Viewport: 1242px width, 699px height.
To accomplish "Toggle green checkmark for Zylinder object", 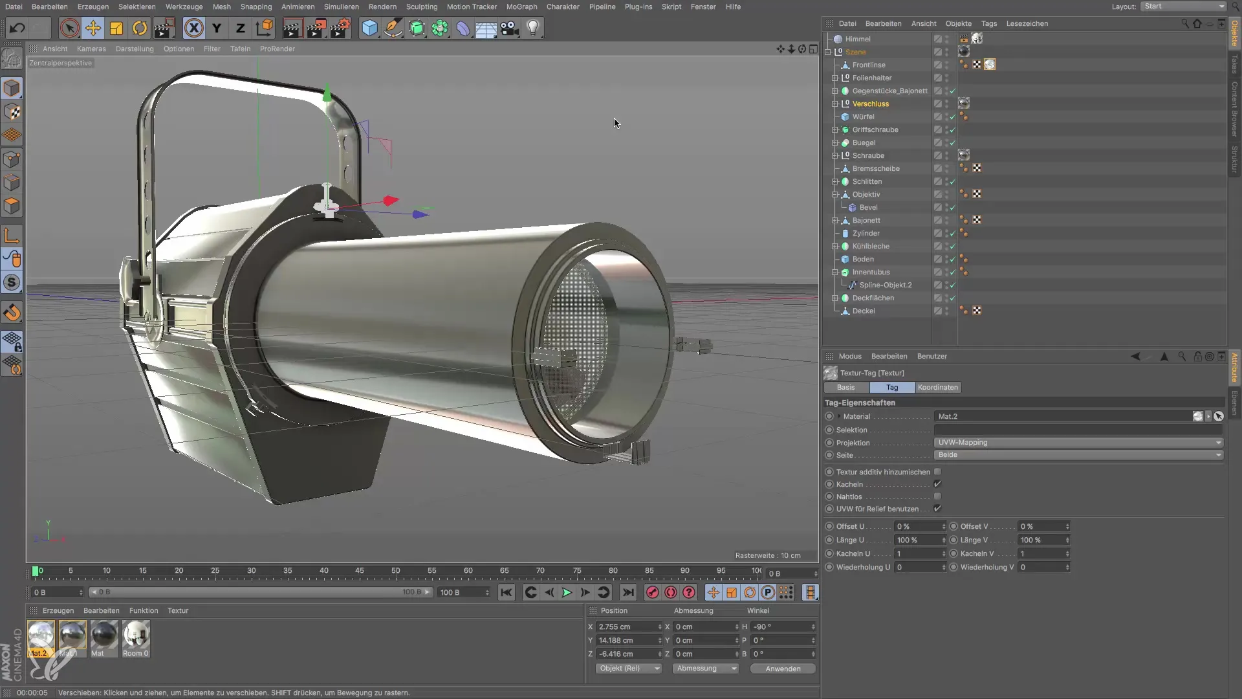I will click(x=952, y=233).
